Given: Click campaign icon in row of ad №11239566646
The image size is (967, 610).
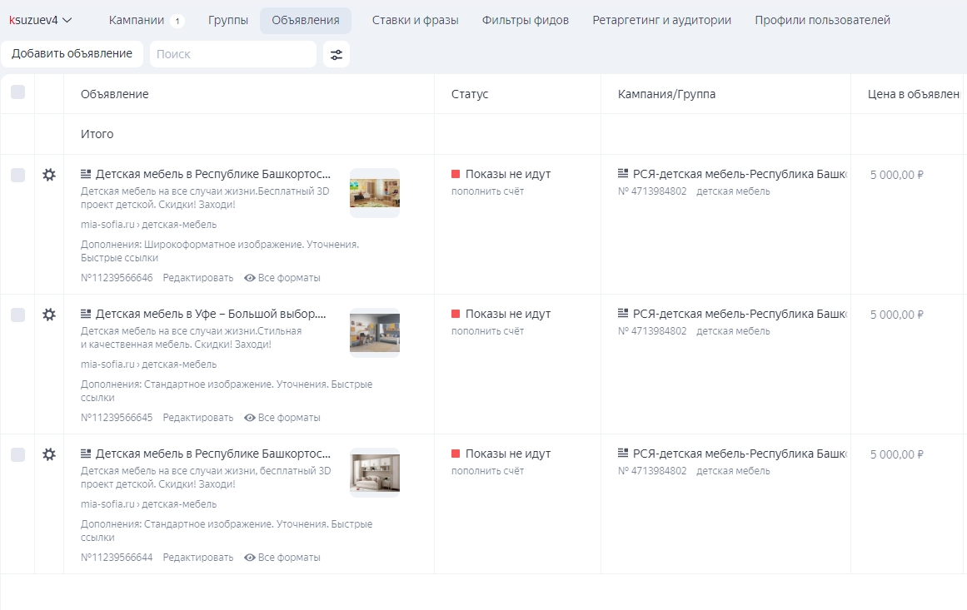Looking at the screenshot, I should [x=623, y=175].
